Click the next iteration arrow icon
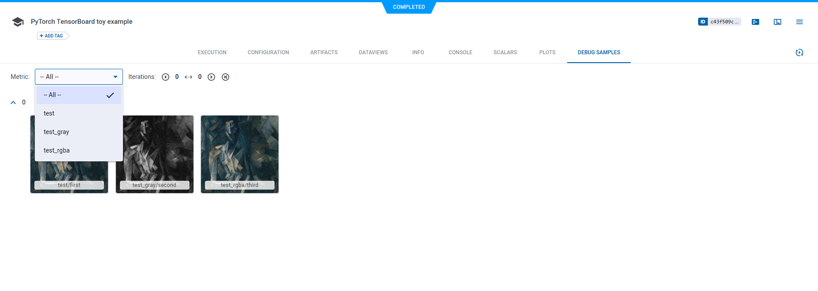 pyautogui.click(x=212, y=77)
